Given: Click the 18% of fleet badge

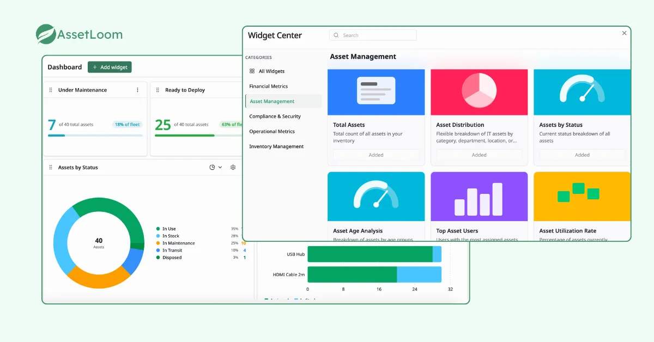Looking at the screenshot, I should coord(127,124).
